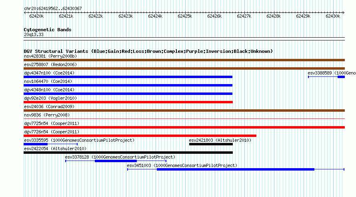Image resolution: width=356 pixels, height=197 pixels.
Task: Click the short blue bar of esv3388589
Action: 341,77
